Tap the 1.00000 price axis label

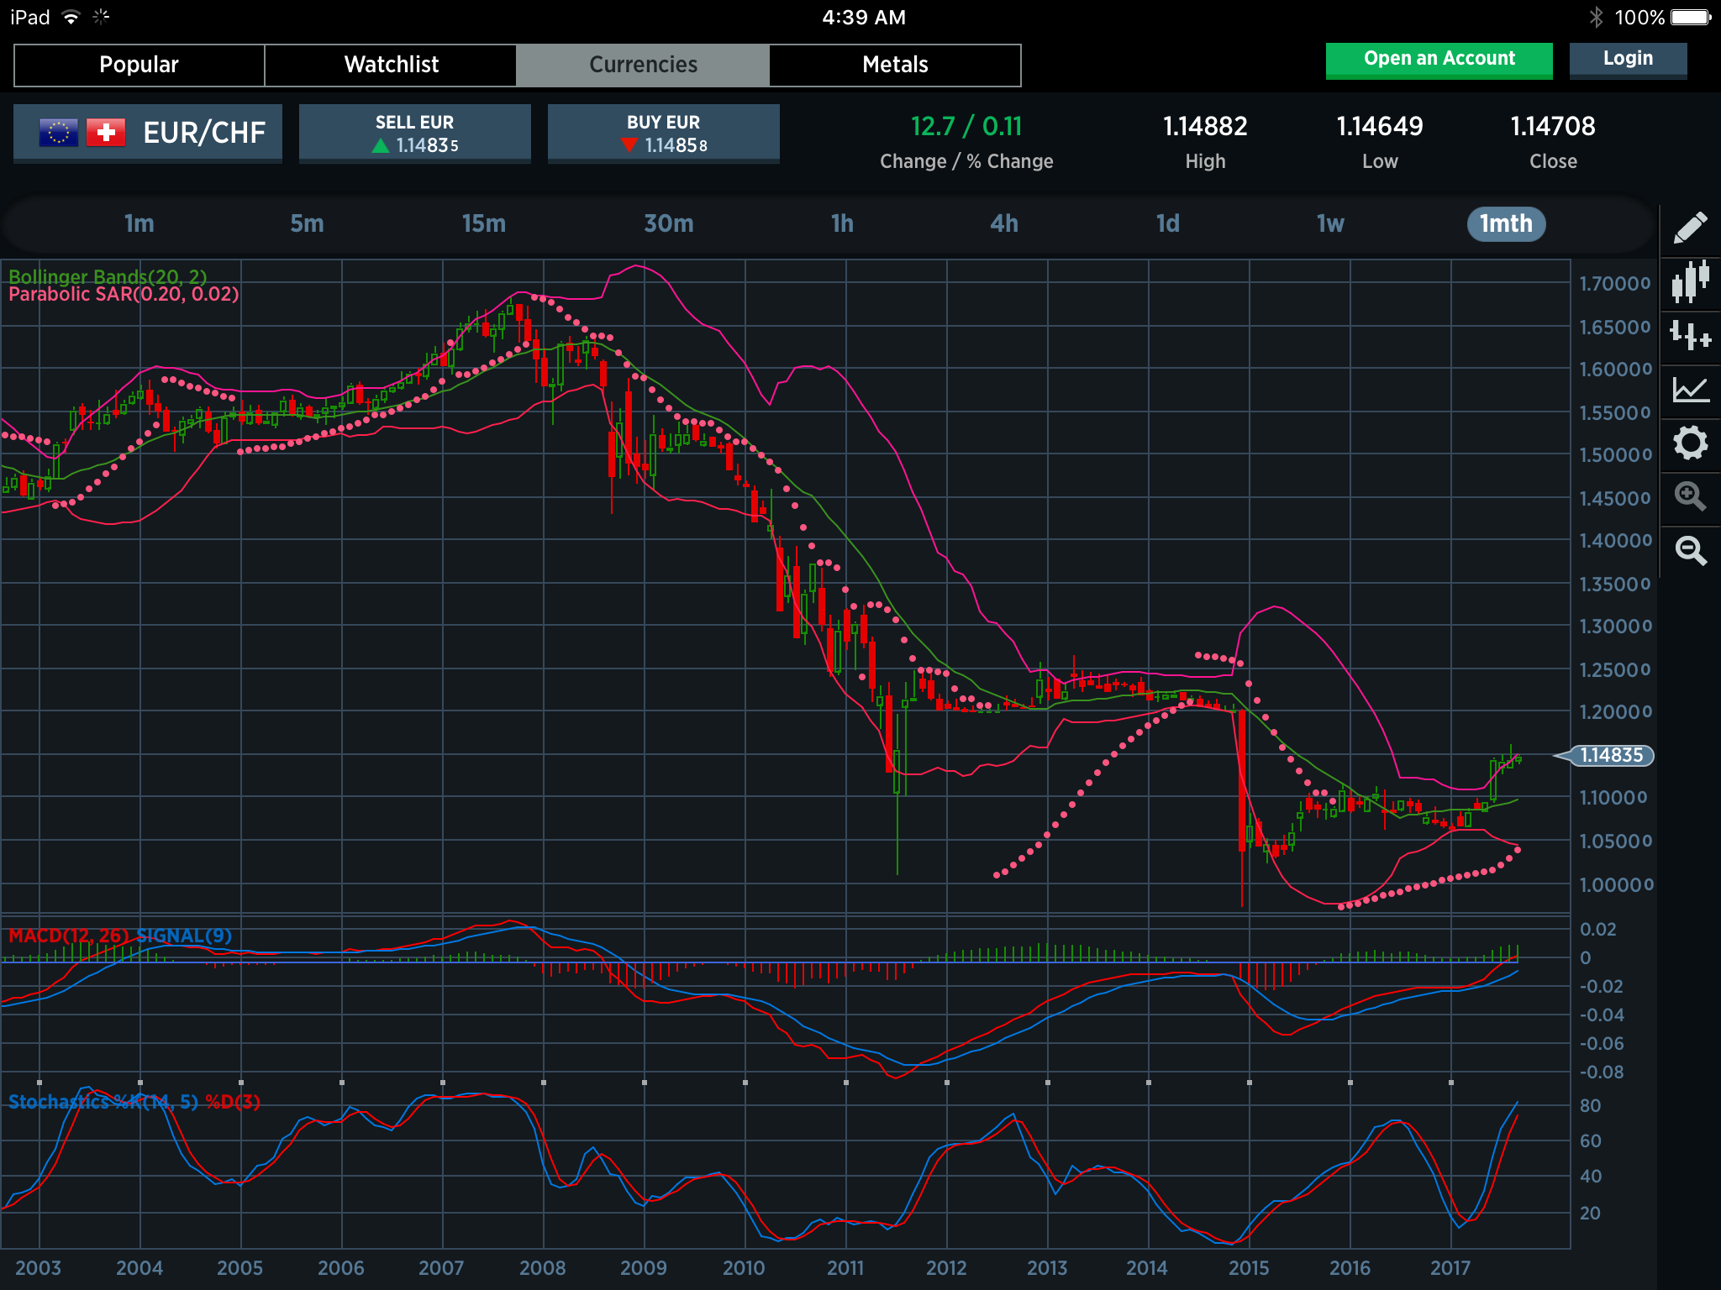click(x=1615, y=884)
